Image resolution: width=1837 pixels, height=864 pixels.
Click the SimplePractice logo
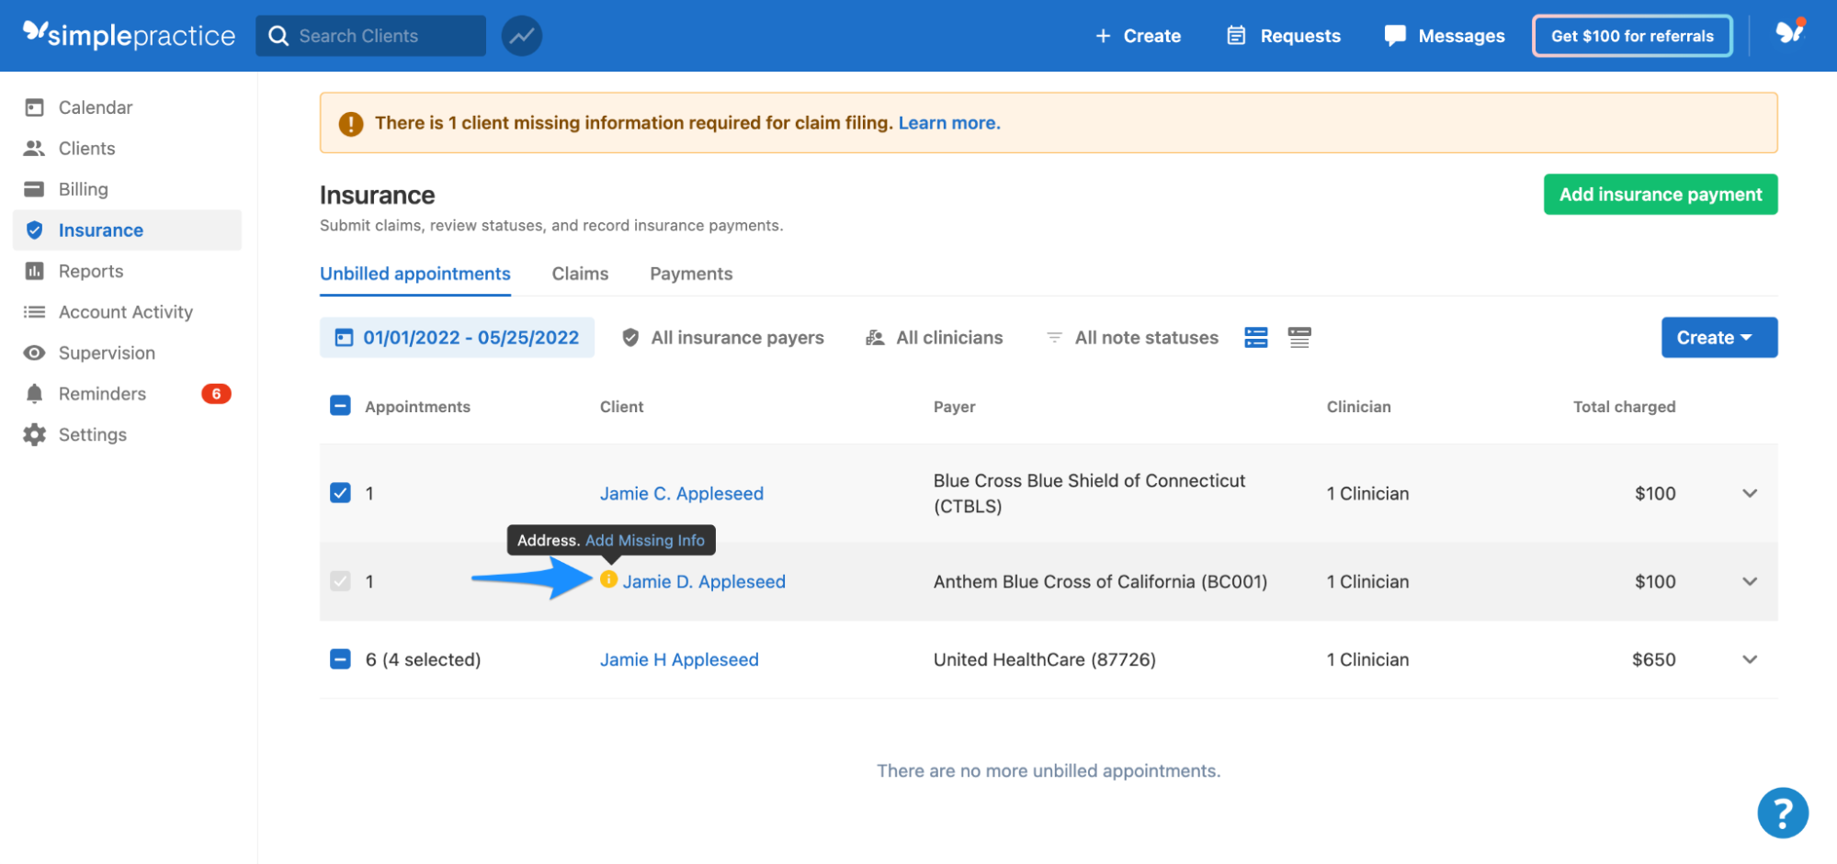[x=129, y=35]
